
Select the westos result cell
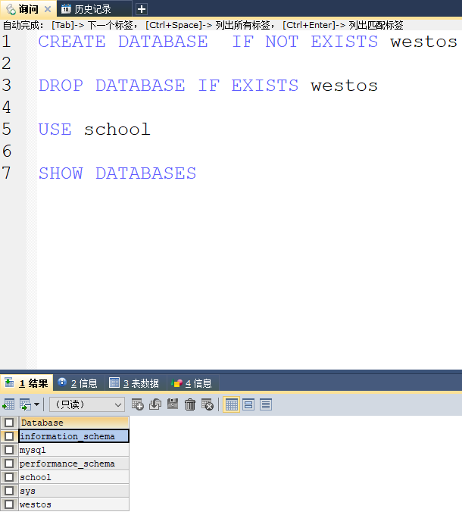(x=74, y=504)
